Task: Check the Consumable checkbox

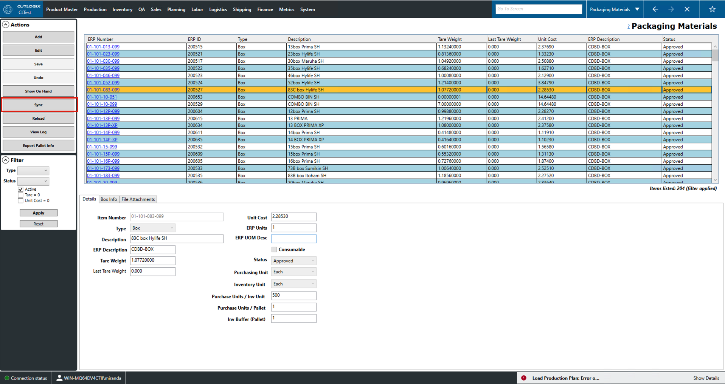Action: pyautogui.click(x=274, y=250)
